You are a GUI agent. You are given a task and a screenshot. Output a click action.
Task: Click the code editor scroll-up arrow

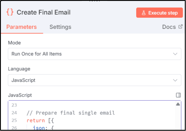point(178,104)
